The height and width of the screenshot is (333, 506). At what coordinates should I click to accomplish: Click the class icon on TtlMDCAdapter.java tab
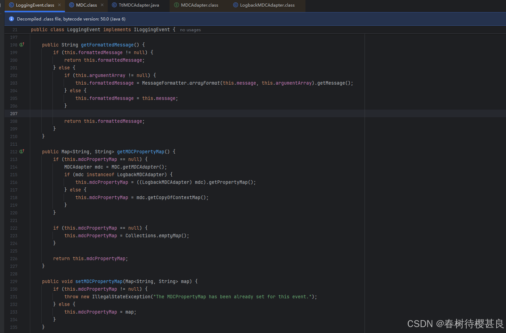[114, 5]
